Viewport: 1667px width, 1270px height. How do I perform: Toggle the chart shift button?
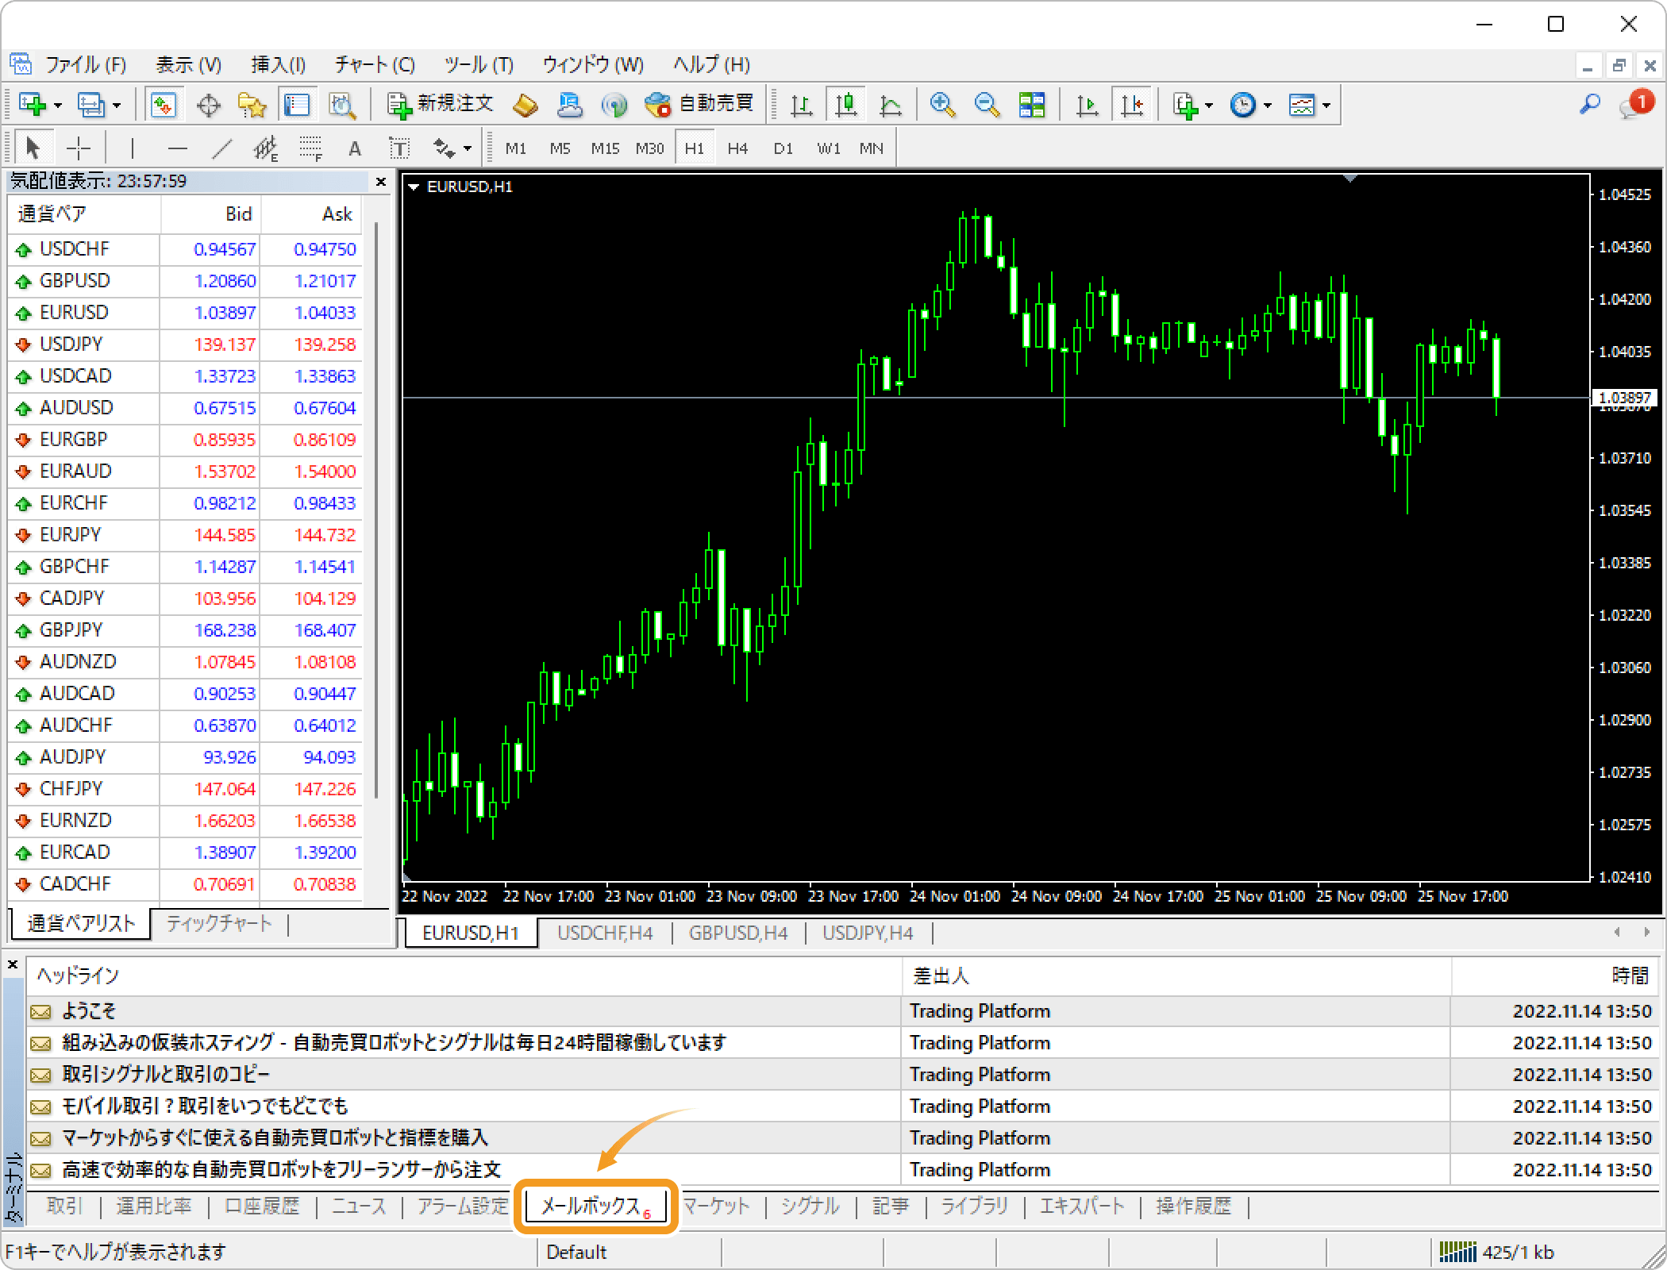click(x=1132, y=105)
